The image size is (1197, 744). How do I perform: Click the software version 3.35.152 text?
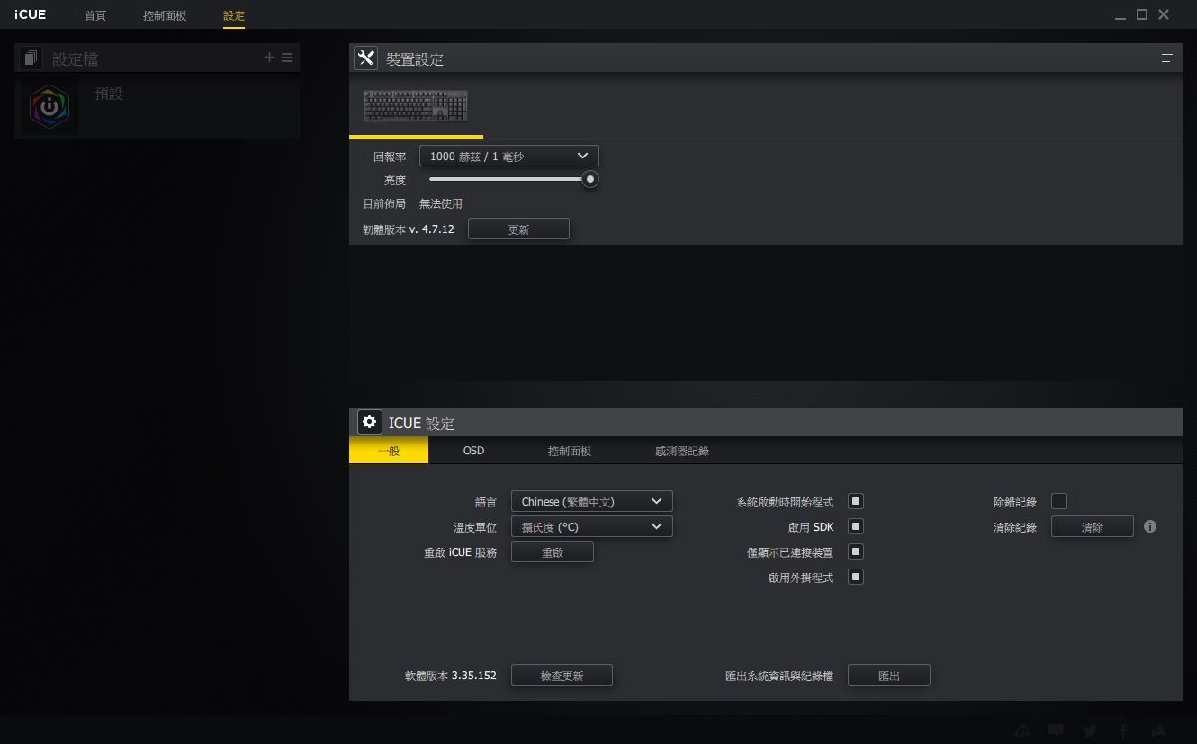tap(451, 676)
